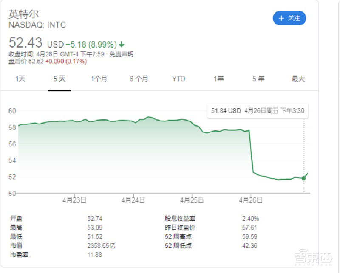Select the 最大 time range tab

[x=298, y=79]
